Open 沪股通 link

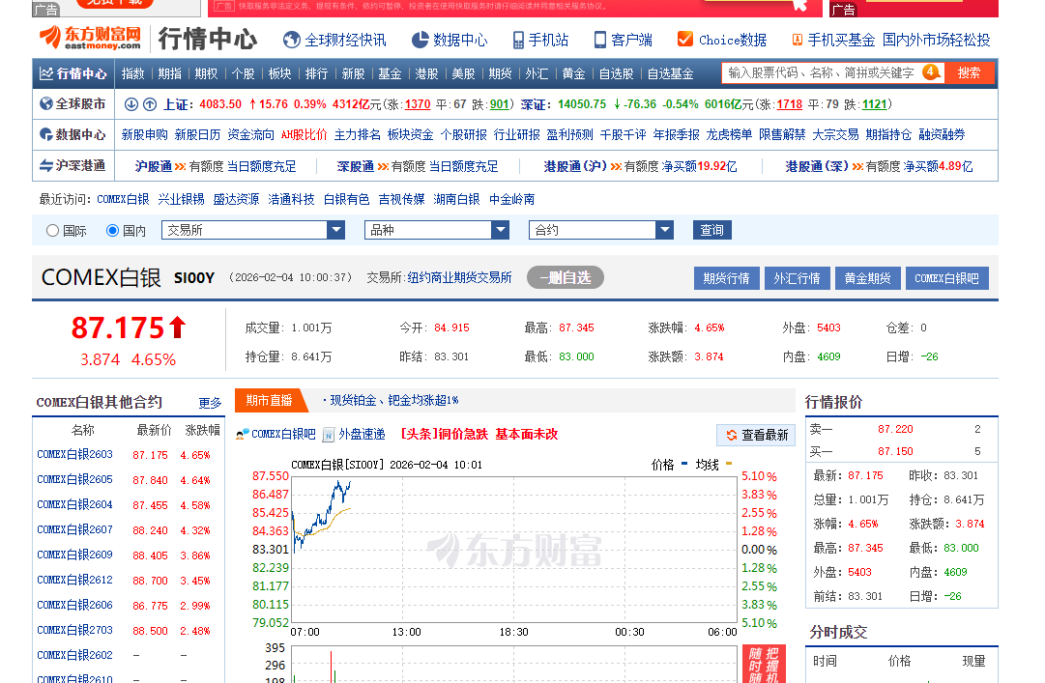pyautogui.click(x=154, y=166)
